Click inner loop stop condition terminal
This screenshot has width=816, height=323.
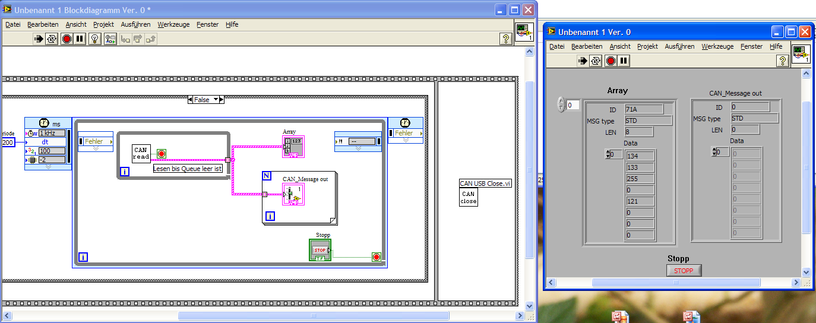(x=162, y=154)
